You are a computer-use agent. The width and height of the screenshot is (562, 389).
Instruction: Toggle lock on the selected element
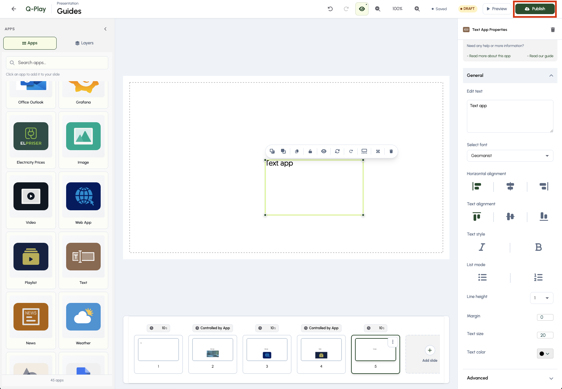(x=310, y=151)
